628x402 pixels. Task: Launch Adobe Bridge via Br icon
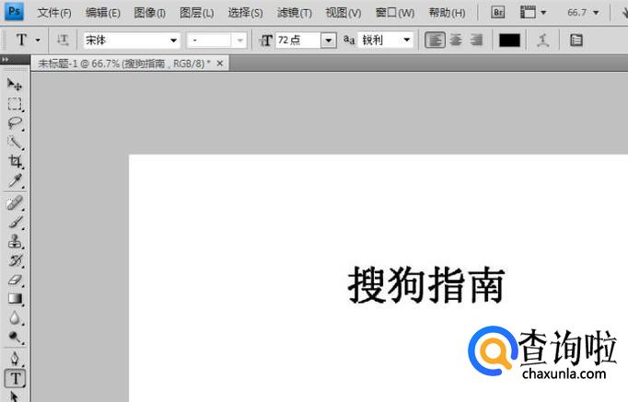pyautogui.click(x=498, y=12)
